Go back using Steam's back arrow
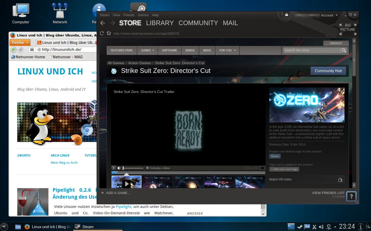The width and height of the screenshot is (371, 231). point(103,23)
